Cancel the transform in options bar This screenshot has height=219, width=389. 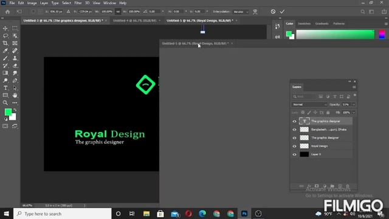tap(273, 12)
